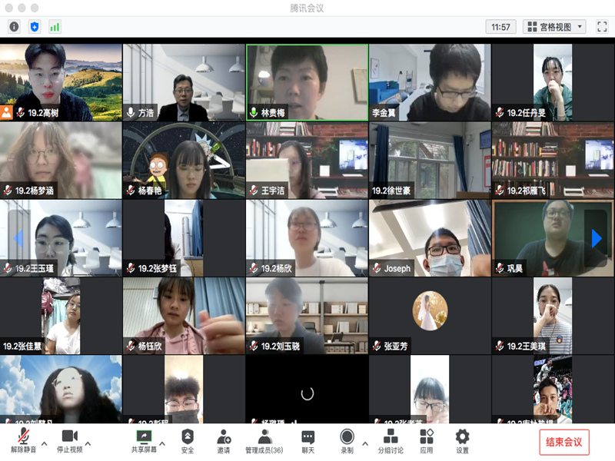This screenshot has height=461, width=615.
Task: Click 共享屏幕 to share screen
Action: (x=144, y=441)
